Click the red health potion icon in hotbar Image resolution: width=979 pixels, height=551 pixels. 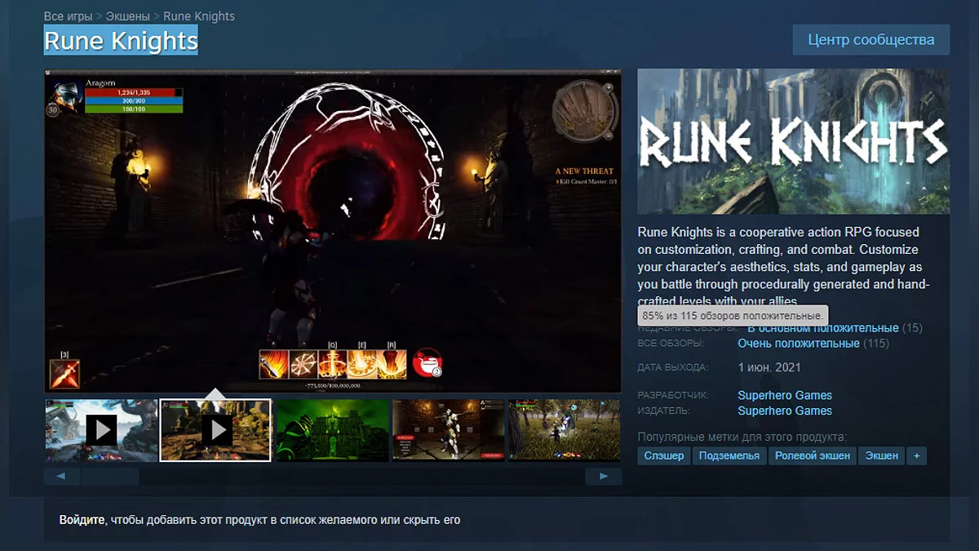pyautogui.click(x=427, y=363)
